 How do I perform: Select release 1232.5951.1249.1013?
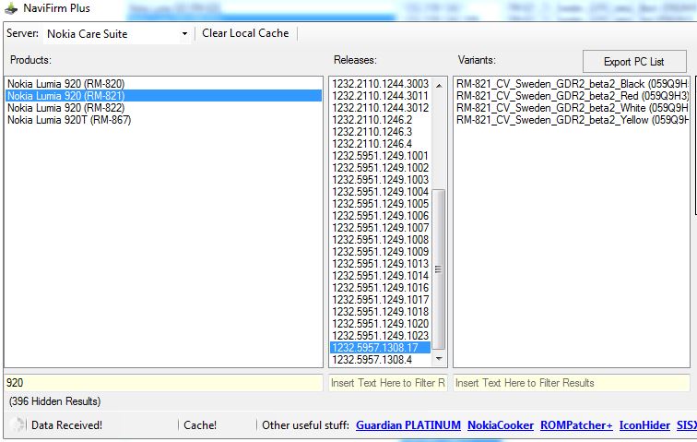click(381, 264)
